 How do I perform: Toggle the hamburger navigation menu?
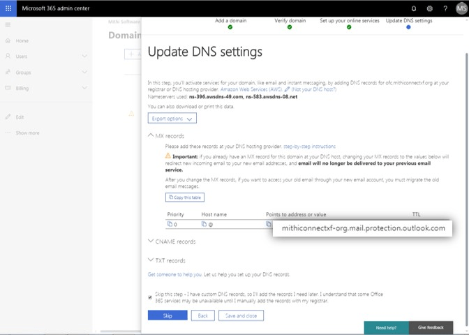8,24
